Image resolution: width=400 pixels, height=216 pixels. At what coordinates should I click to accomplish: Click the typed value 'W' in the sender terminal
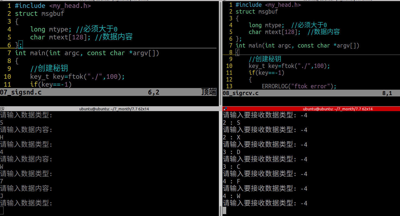(2, 167)
